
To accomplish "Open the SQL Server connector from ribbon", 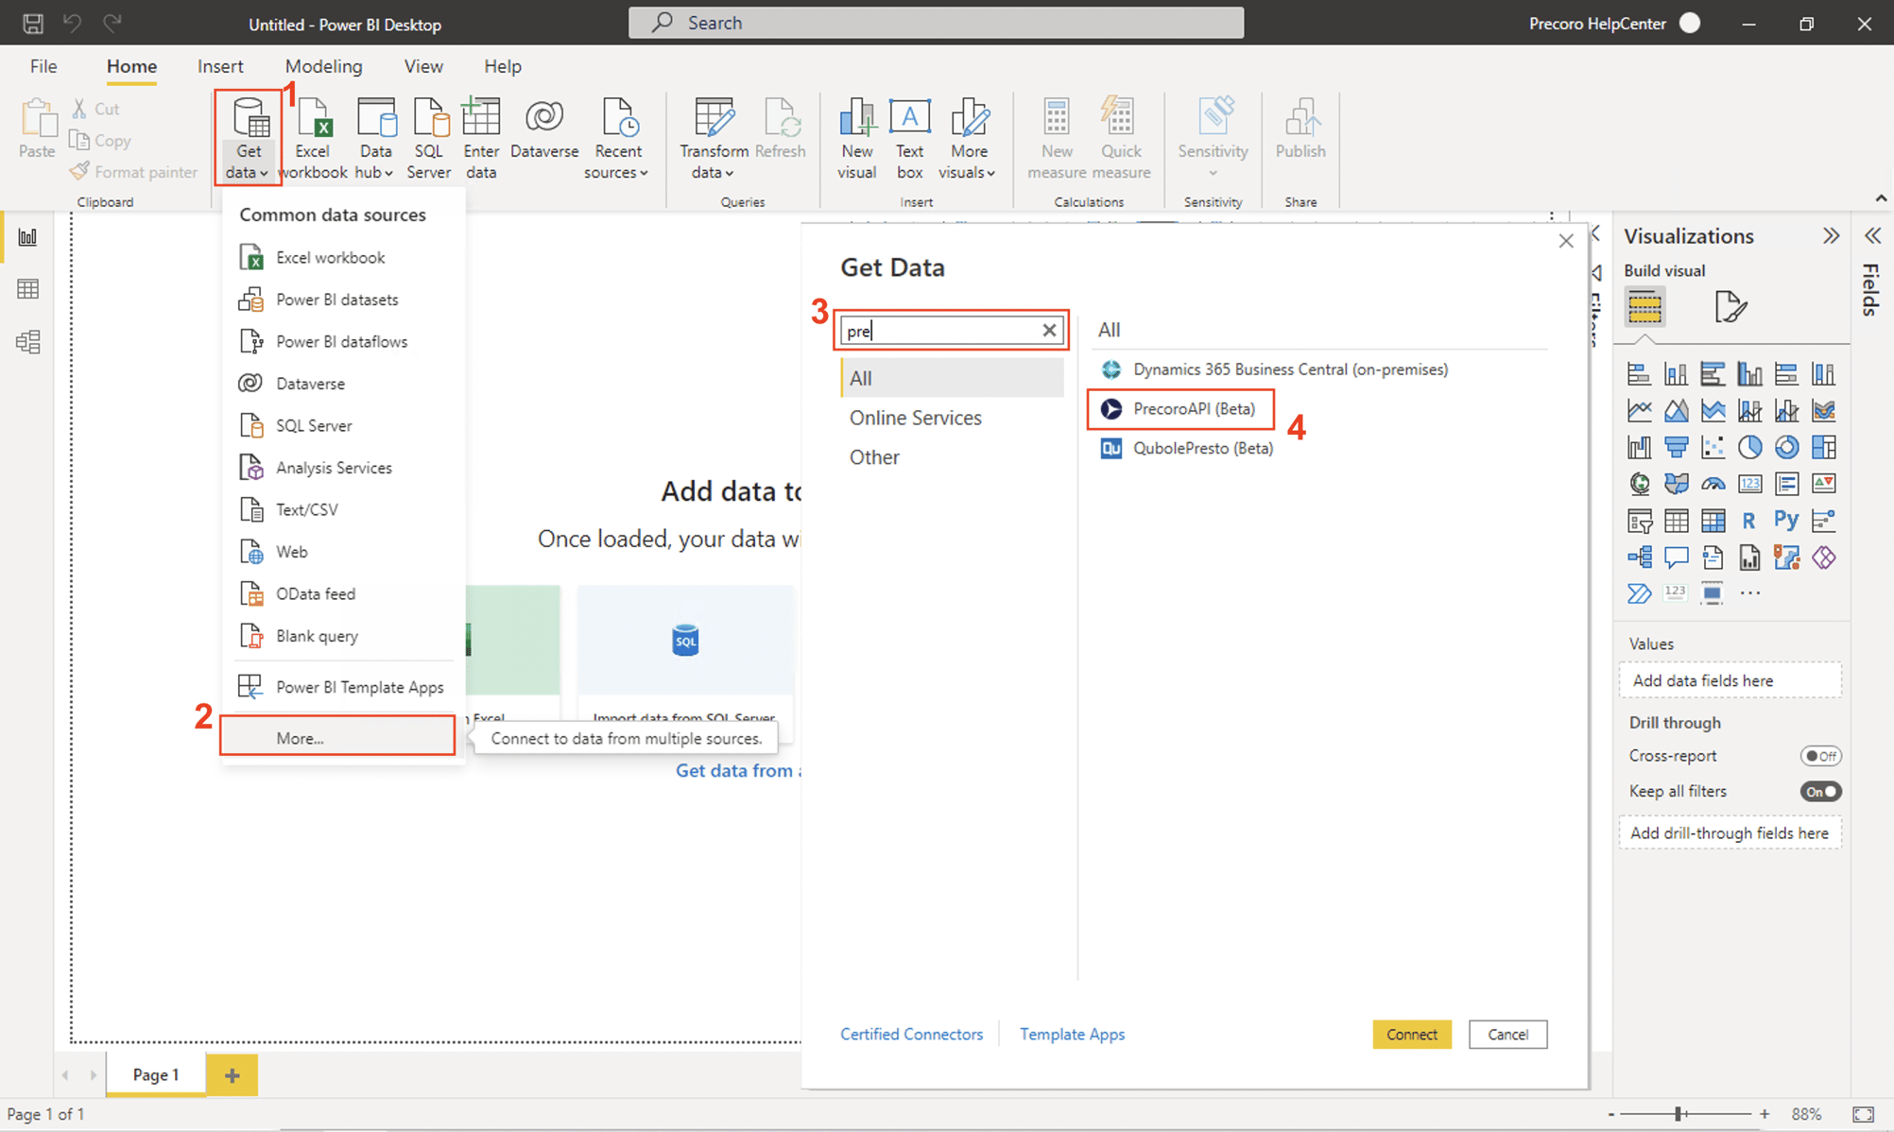I will pos(429,136).
